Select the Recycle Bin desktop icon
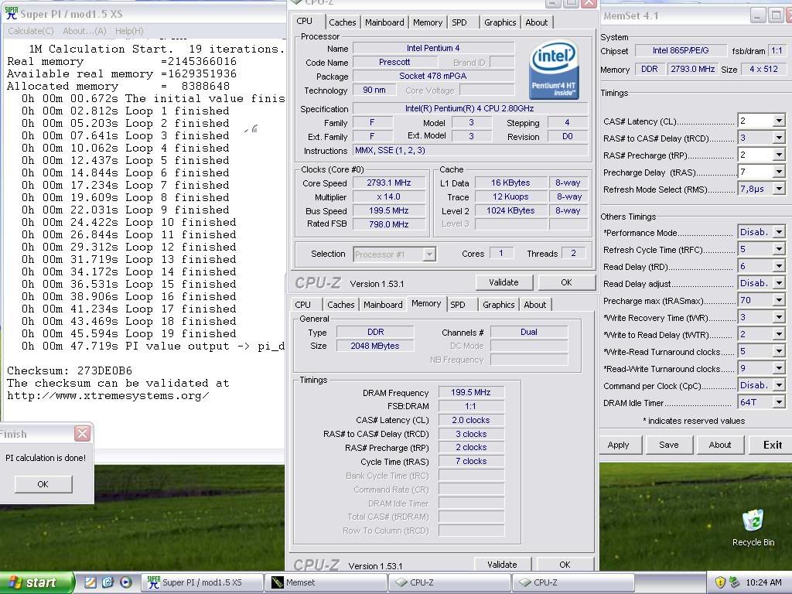This screenshot has width=792, height=594. click(753, 528)
